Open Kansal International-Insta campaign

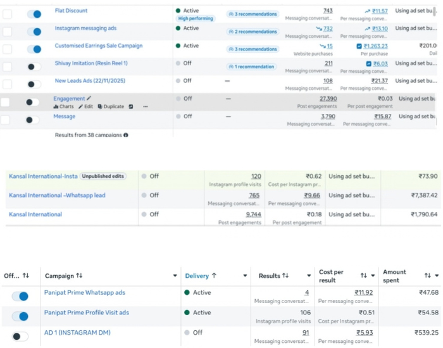(x=43, y=177)
